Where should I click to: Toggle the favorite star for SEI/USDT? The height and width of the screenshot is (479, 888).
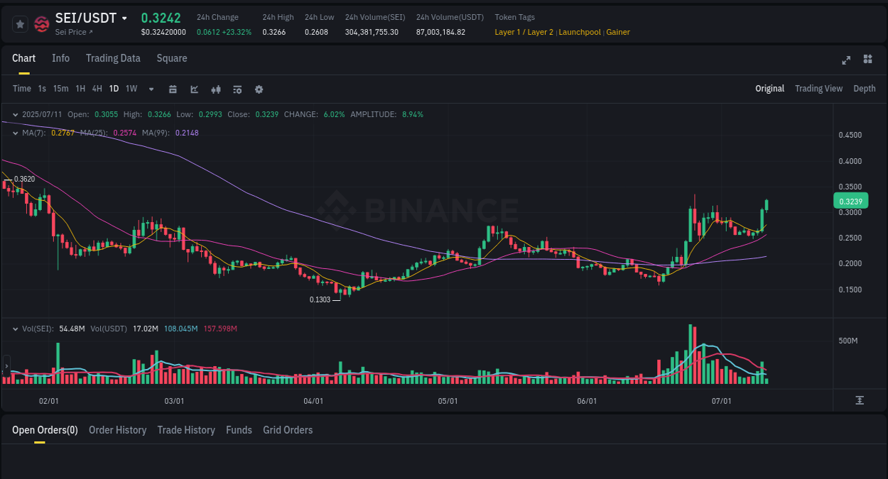point(19,23)
